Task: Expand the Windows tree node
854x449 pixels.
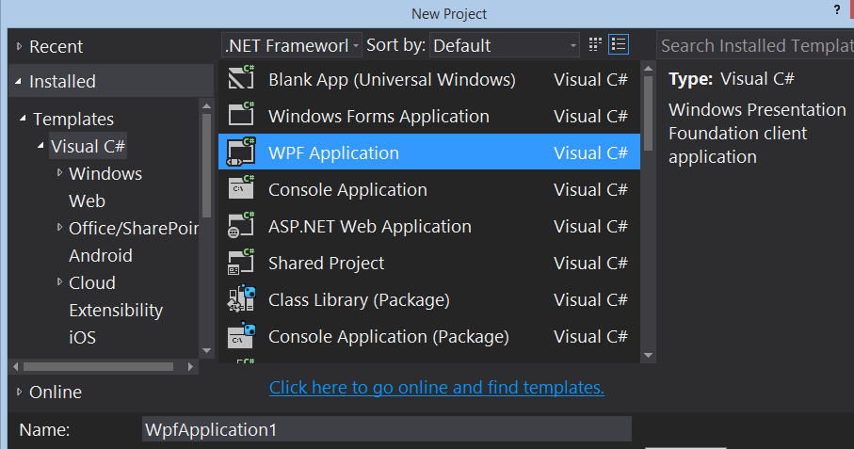Action: [x=59, y=172]
